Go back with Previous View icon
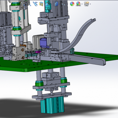The height and width of the screenshot is (118, 118). pos(35,4)
